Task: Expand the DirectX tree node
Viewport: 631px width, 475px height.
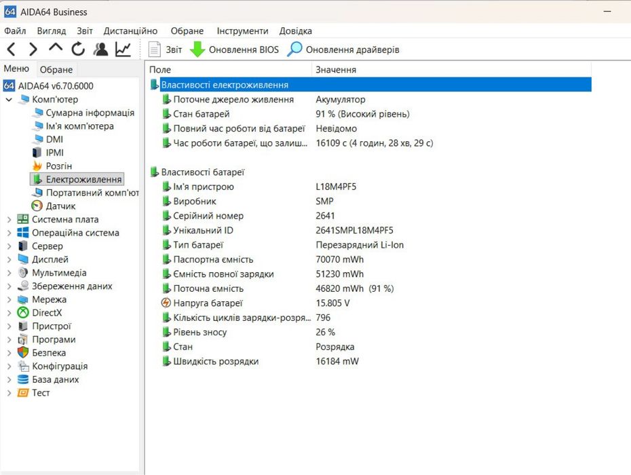Action: (x=9, y=313)
